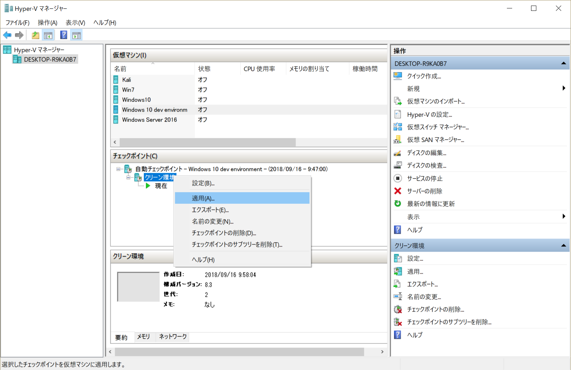Click the ディスクの編集 icon
The image size is (571, 370).
(x=398, y=153)
